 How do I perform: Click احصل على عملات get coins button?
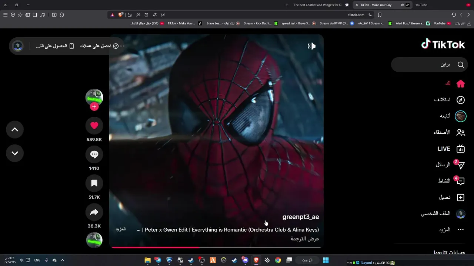tap(99, 46)
